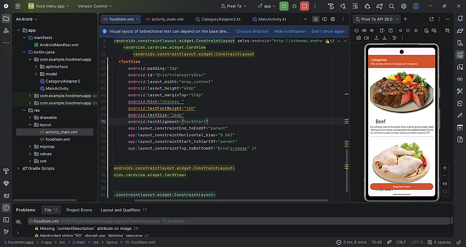Expand the Gradle Scripts node
Viewport: 466px width, 247px height.
(19, 168)
